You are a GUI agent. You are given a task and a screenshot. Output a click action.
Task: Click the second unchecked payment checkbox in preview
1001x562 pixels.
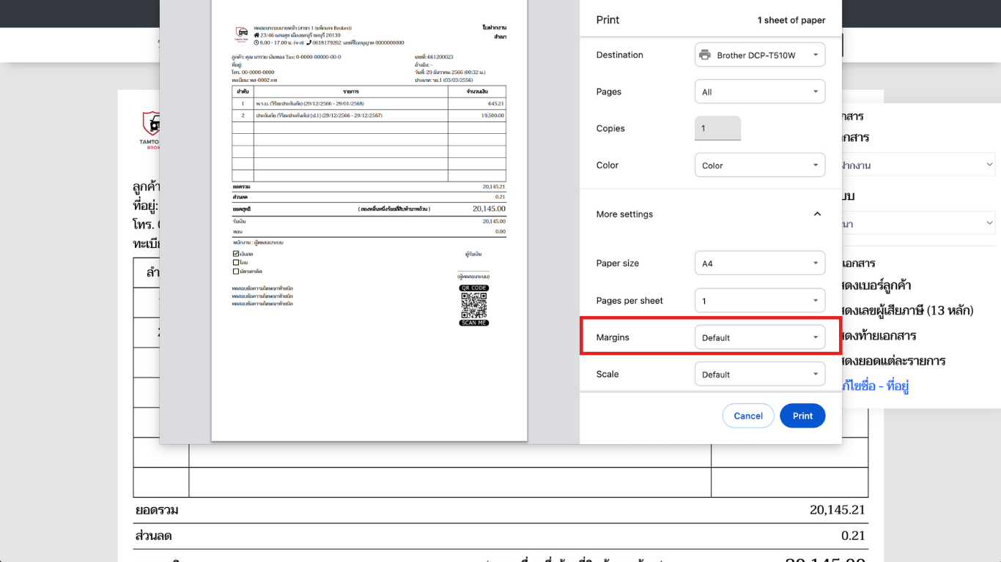tap(235, 262)
